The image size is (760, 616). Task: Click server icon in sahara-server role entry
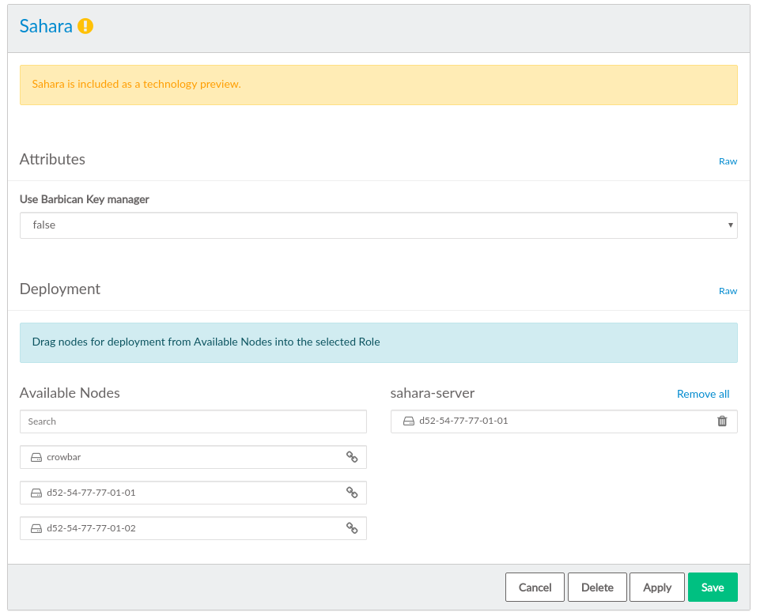coord(408,421)
